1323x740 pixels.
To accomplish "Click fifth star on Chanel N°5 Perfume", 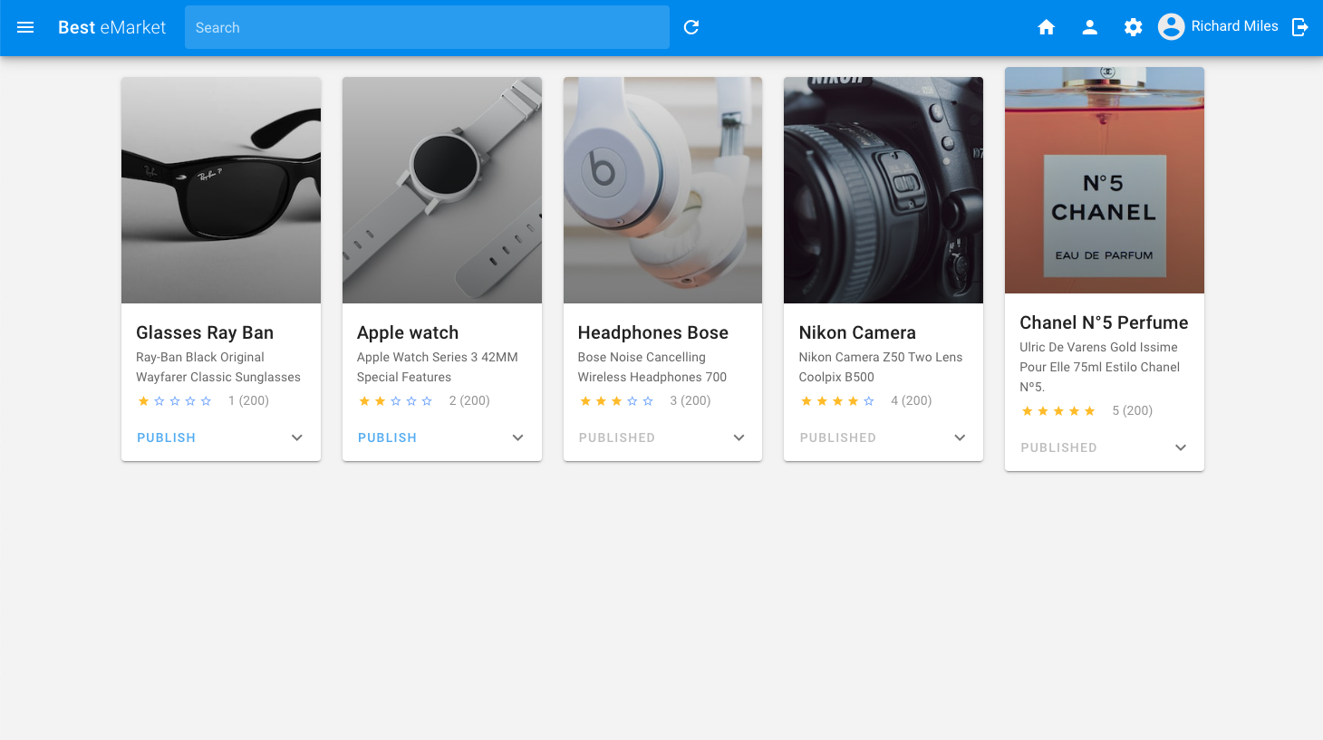I will [x=1089, y=410].
